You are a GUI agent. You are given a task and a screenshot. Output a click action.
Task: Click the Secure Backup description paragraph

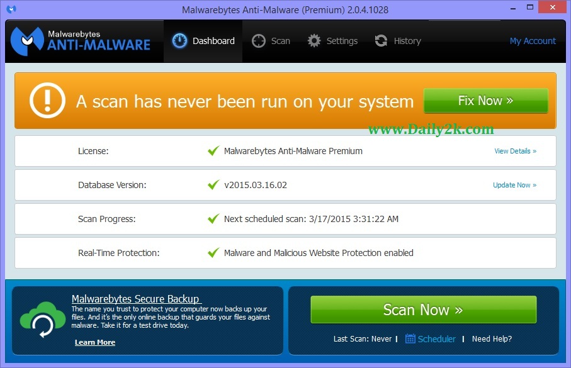(x=171, y=317)
